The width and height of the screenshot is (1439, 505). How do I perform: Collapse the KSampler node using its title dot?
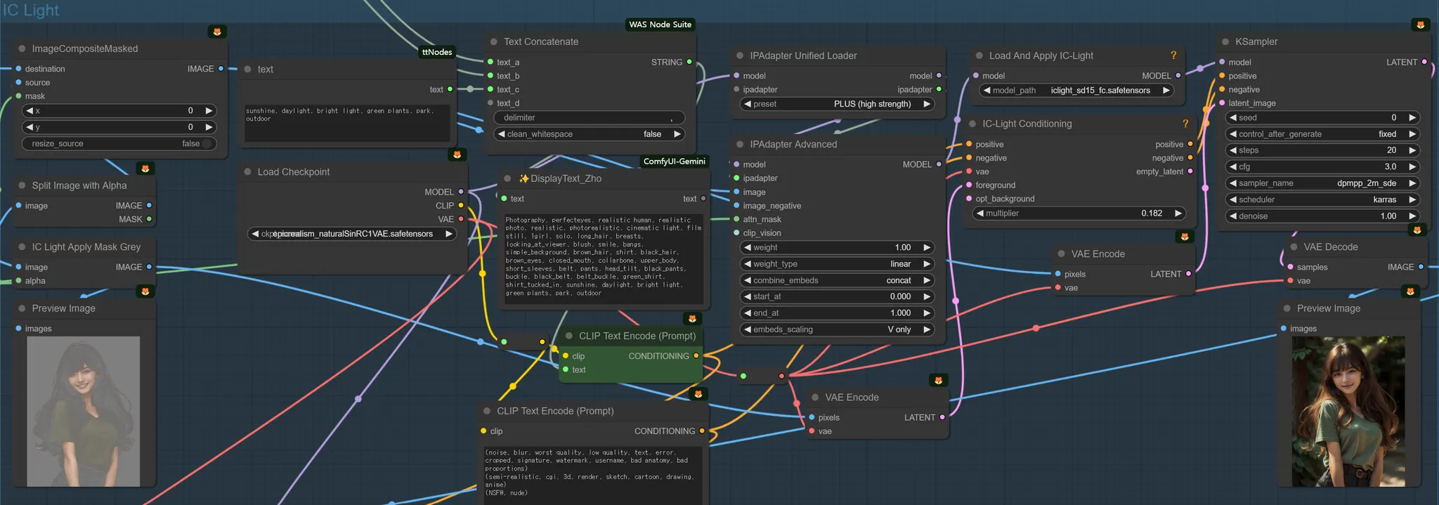tap(1225, 42)
